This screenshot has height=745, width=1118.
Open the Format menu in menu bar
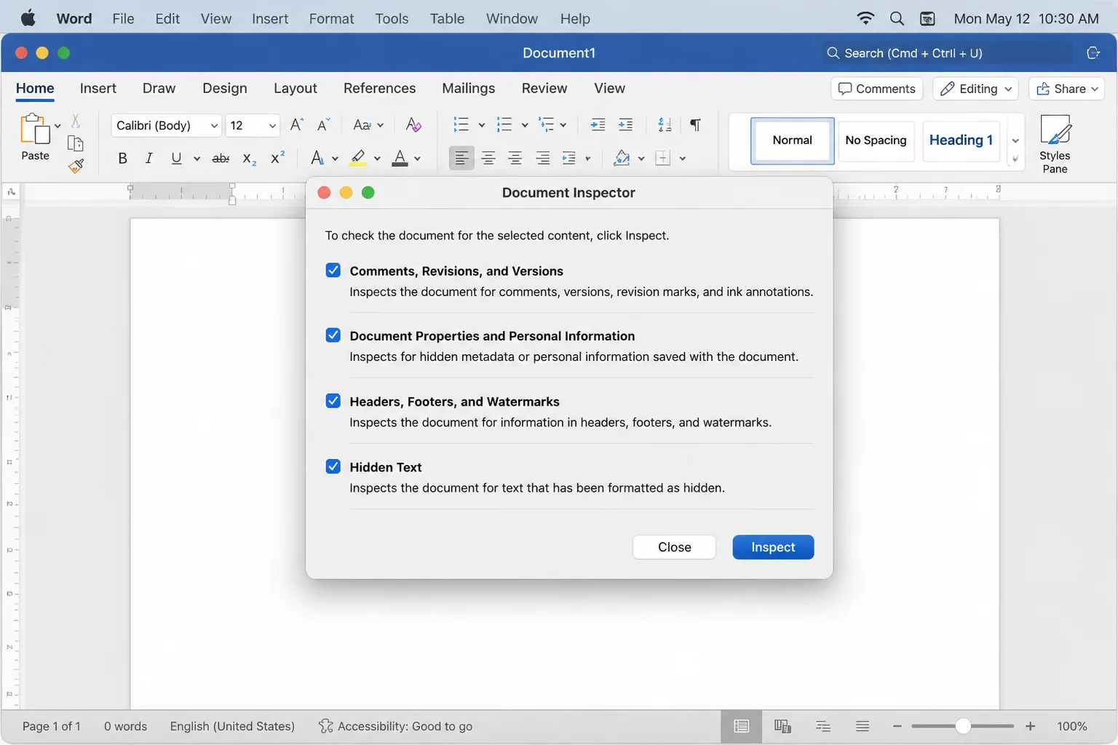coord(331,18)
